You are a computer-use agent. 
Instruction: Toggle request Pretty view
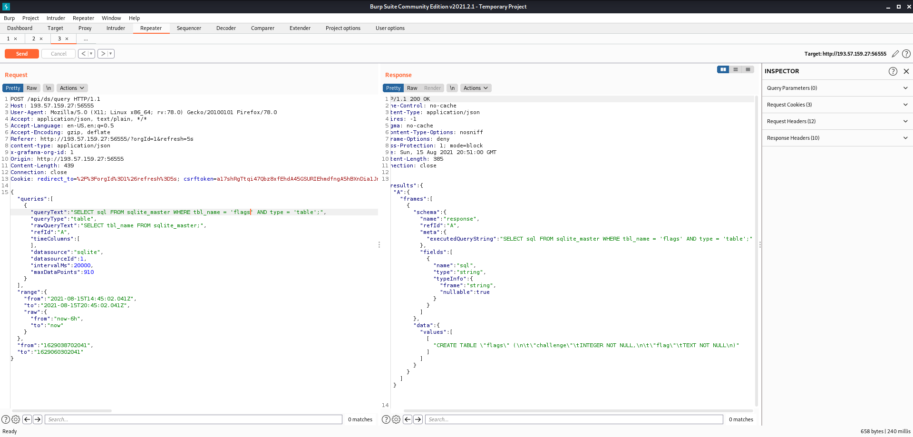13,88
